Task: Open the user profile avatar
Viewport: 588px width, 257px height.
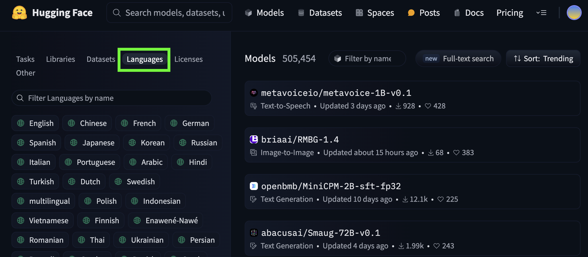Action: (574, 13)
